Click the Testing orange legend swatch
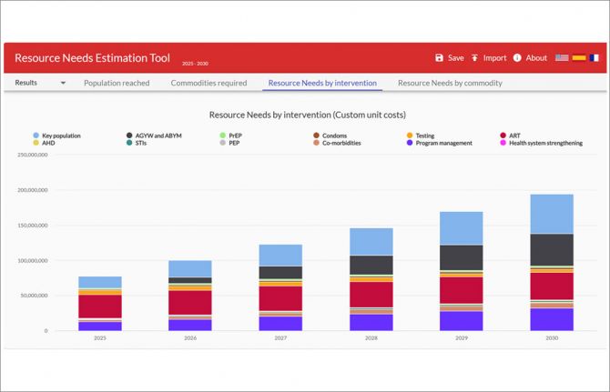This screenshot has height=392, width=610. pyautogui.click(x=410, y=136)
